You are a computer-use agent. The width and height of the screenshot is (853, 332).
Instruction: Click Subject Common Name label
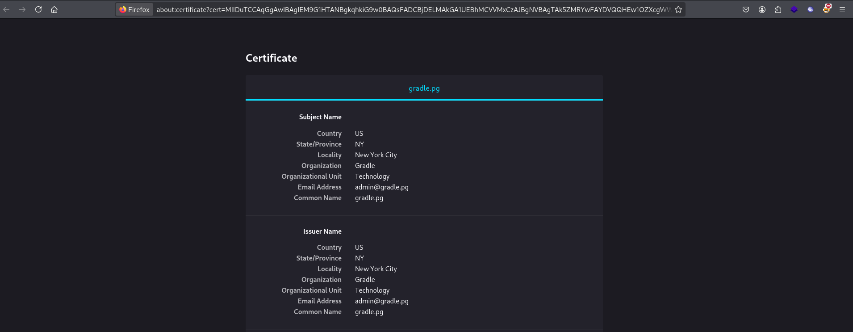318,198
